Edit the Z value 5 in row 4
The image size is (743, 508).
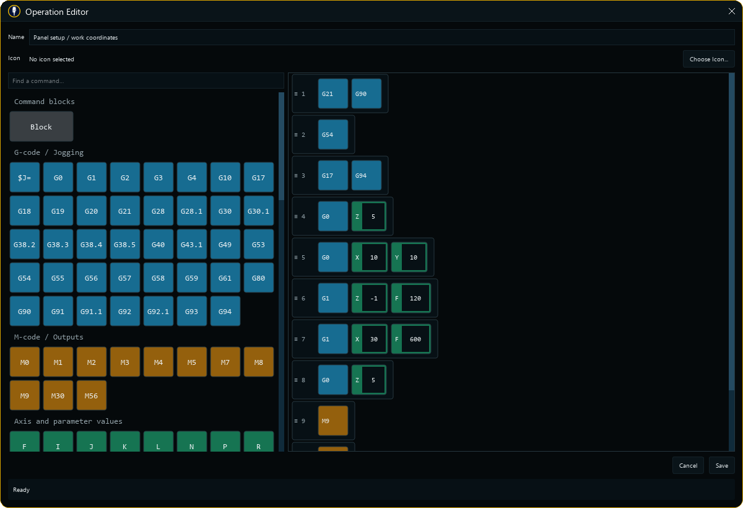373,217
